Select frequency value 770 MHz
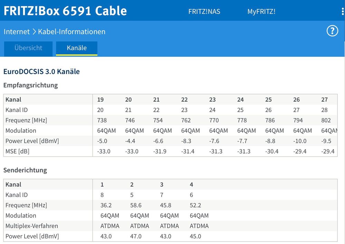 pyautogui.click(x=214, y=120)
